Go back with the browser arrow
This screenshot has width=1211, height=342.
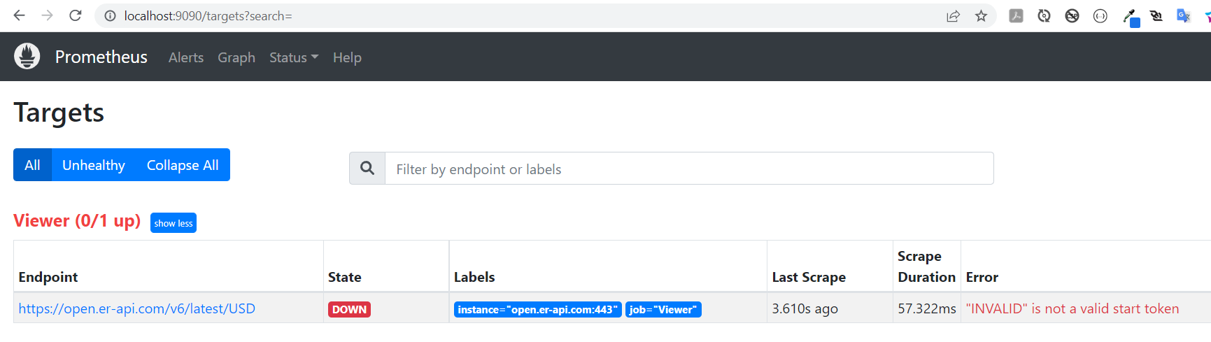coord(20,15)
